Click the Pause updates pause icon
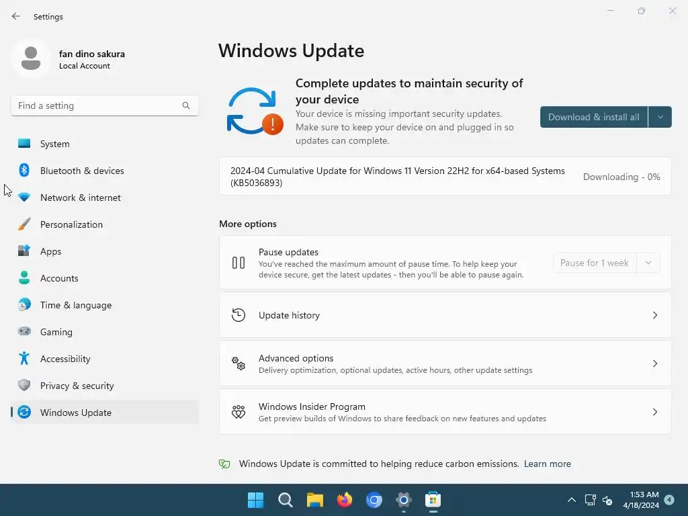This screenshot has width=688, height=516. [239, 263]
